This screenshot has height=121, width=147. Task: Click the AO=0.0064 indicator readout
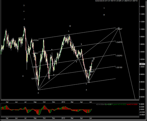(100, 104)
